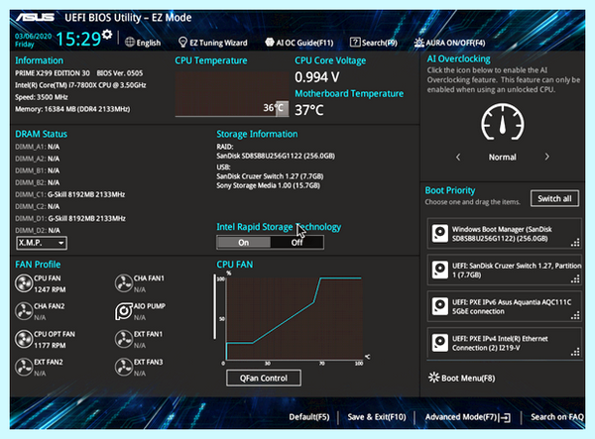The image size is (595, 439).
Task: Click DIMM_D1 G-Skill 8192MB memory entry
Action: tap(70, 218)
